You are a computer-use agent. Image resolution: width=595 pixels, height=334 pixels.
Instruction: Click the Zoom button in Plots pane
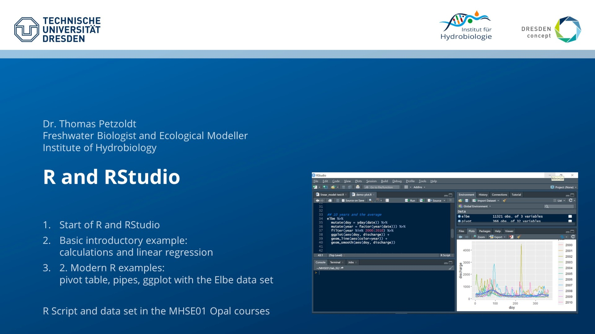479,237
